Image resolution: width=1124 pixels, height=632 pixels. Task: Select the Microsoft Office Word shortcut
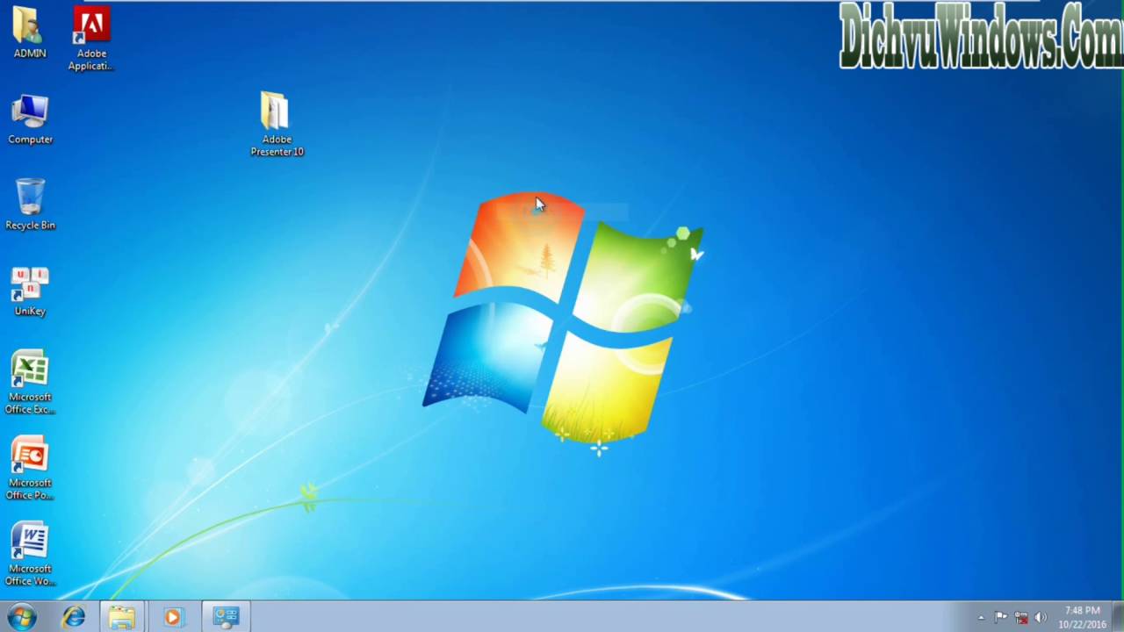click(30, 555)
